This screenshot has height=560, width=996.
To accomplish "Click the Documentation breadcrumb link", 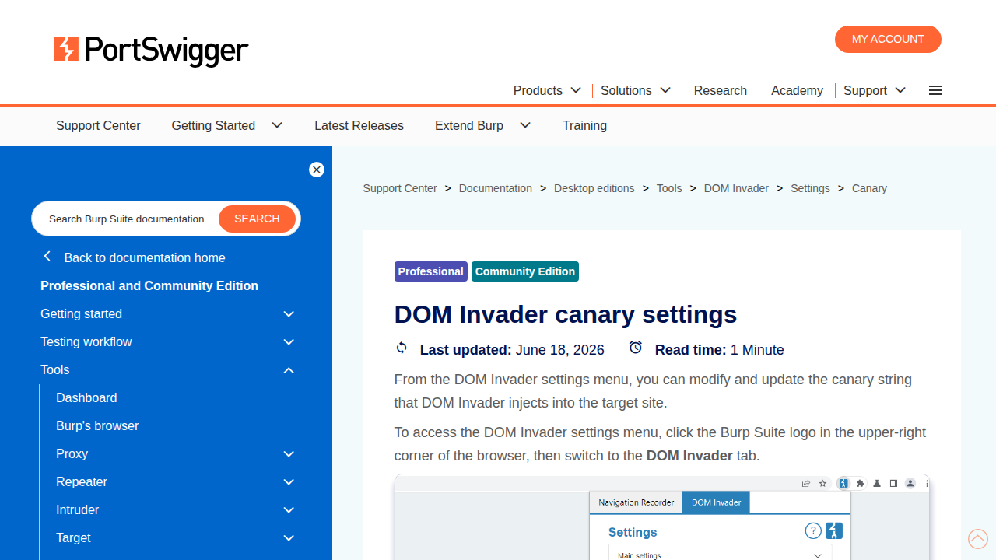I will (x=496, y=188).
